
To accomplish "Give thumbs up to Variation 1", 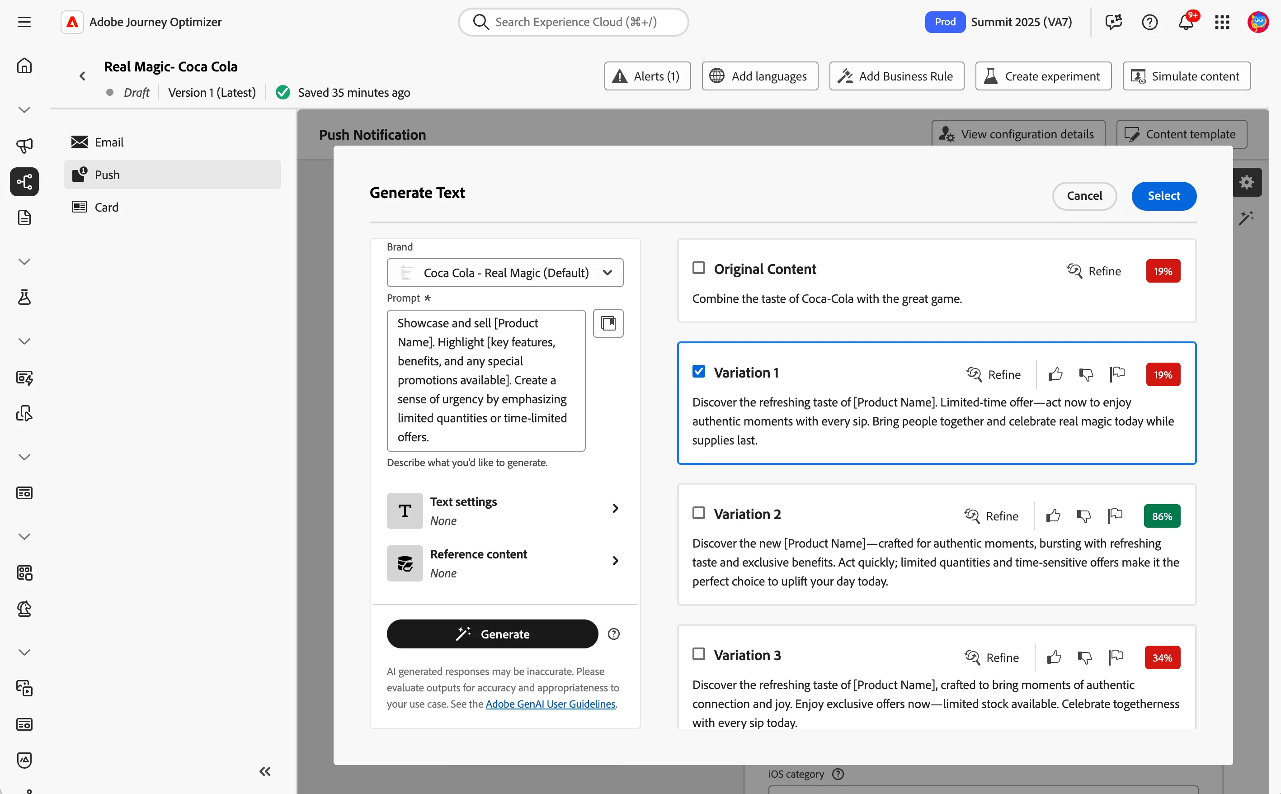I will tap(1055, 374).
